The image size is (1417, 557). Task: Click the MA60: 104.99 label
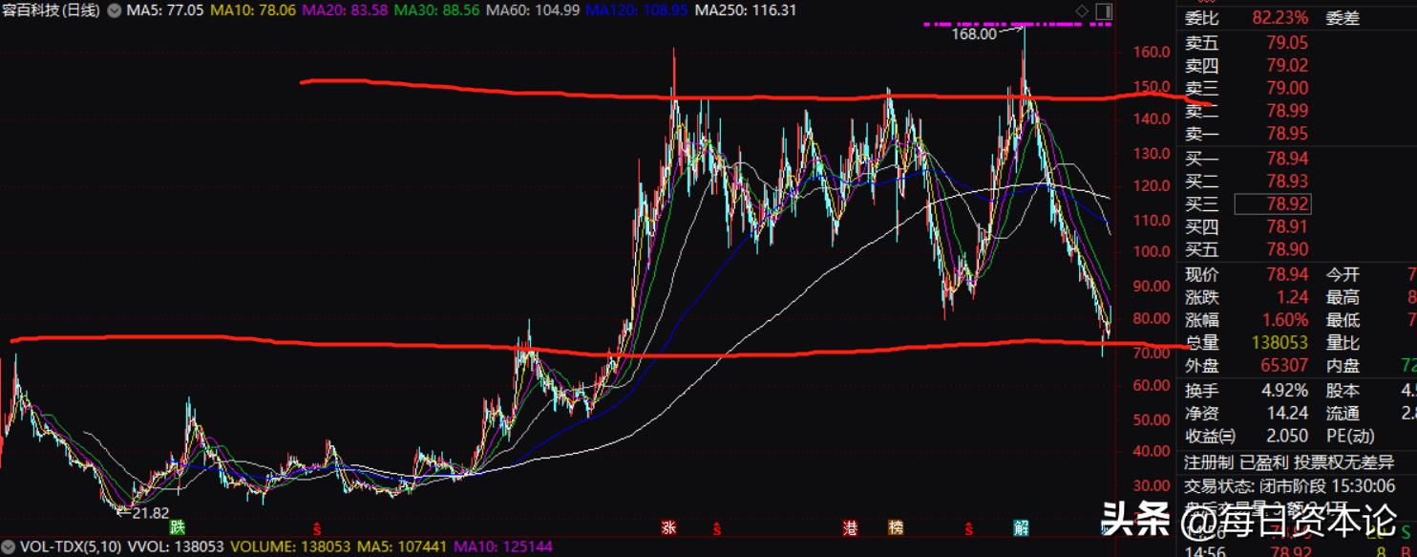(x=532, y=11)
